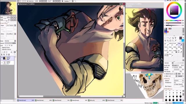The height and width of the screenshot is (104, 186).
Task: Enable the Clipping Group checkbox
Action: click(1, 47)
